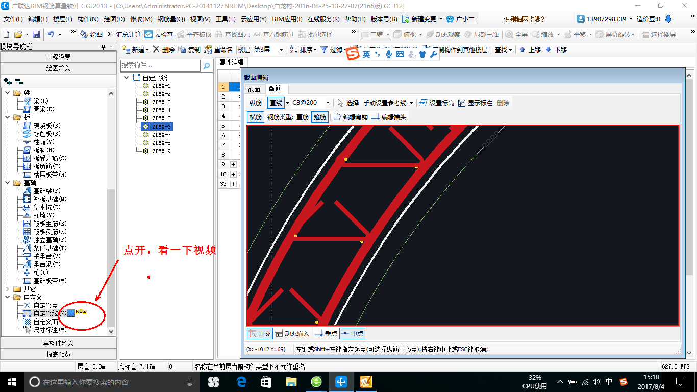This screenshot has width=697, height=392.
Task: Click the New file icon in top toolbar
Action: (x=6, y=34)
